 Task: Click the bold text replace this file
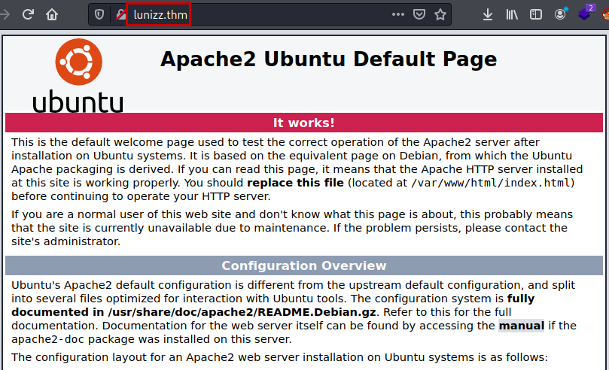[x=295, y=183]
